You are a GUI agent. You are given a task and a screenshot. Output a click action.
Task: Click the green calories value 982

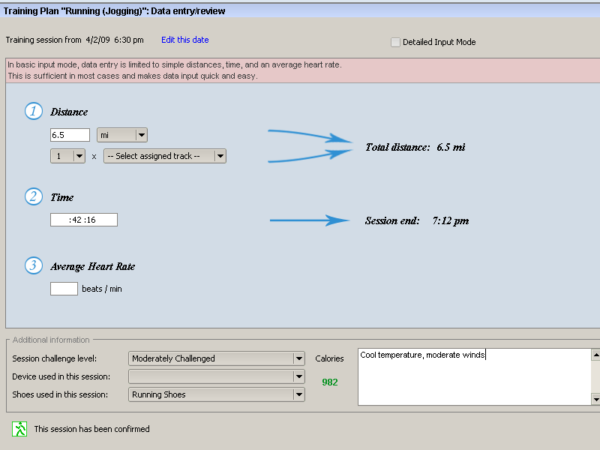(x=330, y=382)
